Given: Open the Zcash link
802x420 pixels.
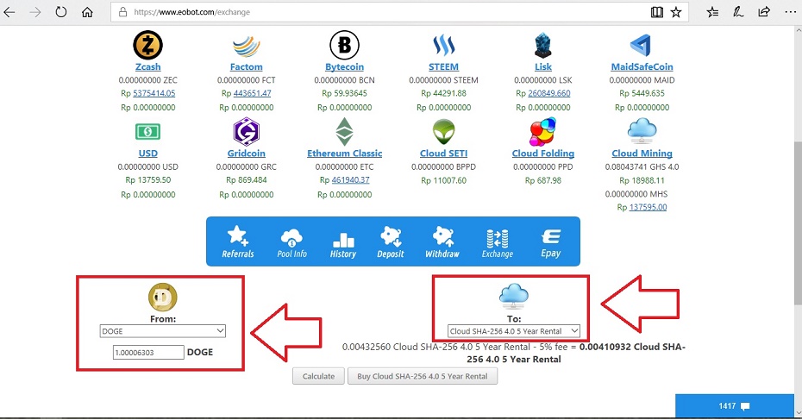Looking at the screenshot, I should (x=147, y=67).
